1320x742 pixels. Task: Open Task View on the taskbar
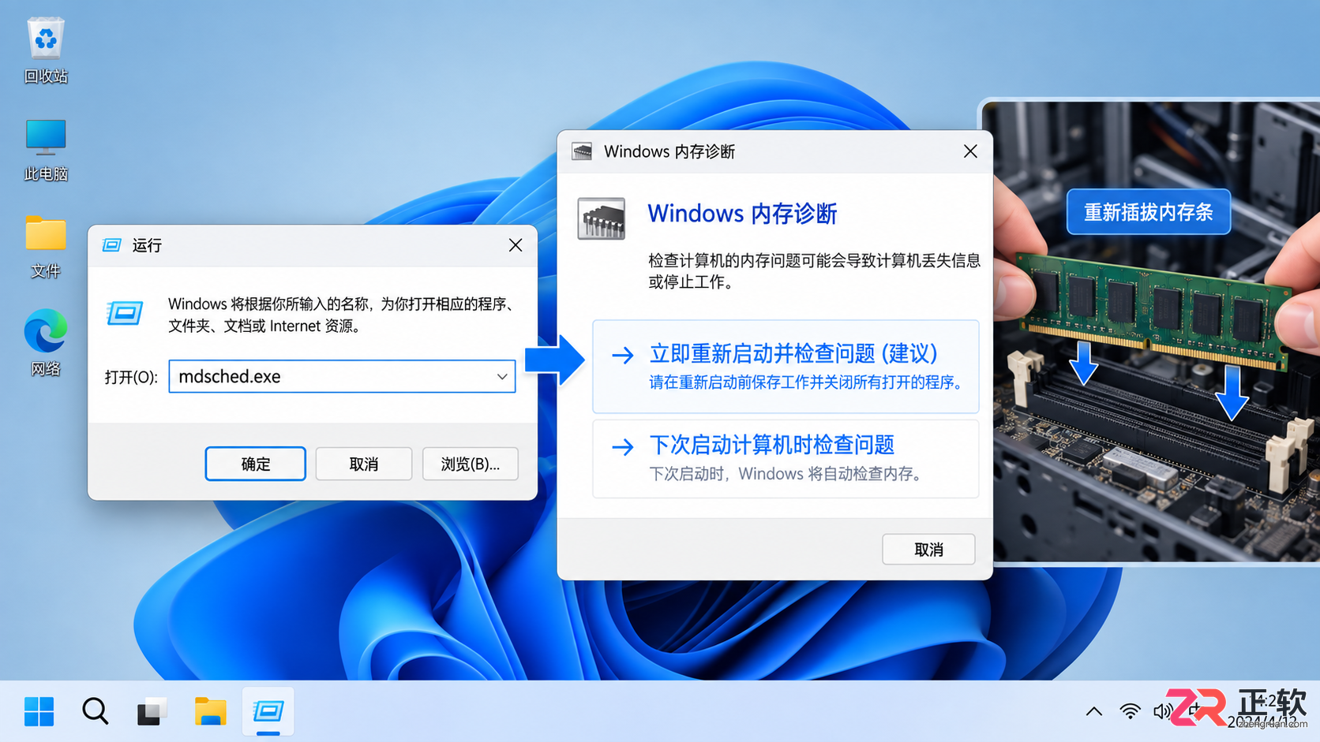tap(152, 711)
